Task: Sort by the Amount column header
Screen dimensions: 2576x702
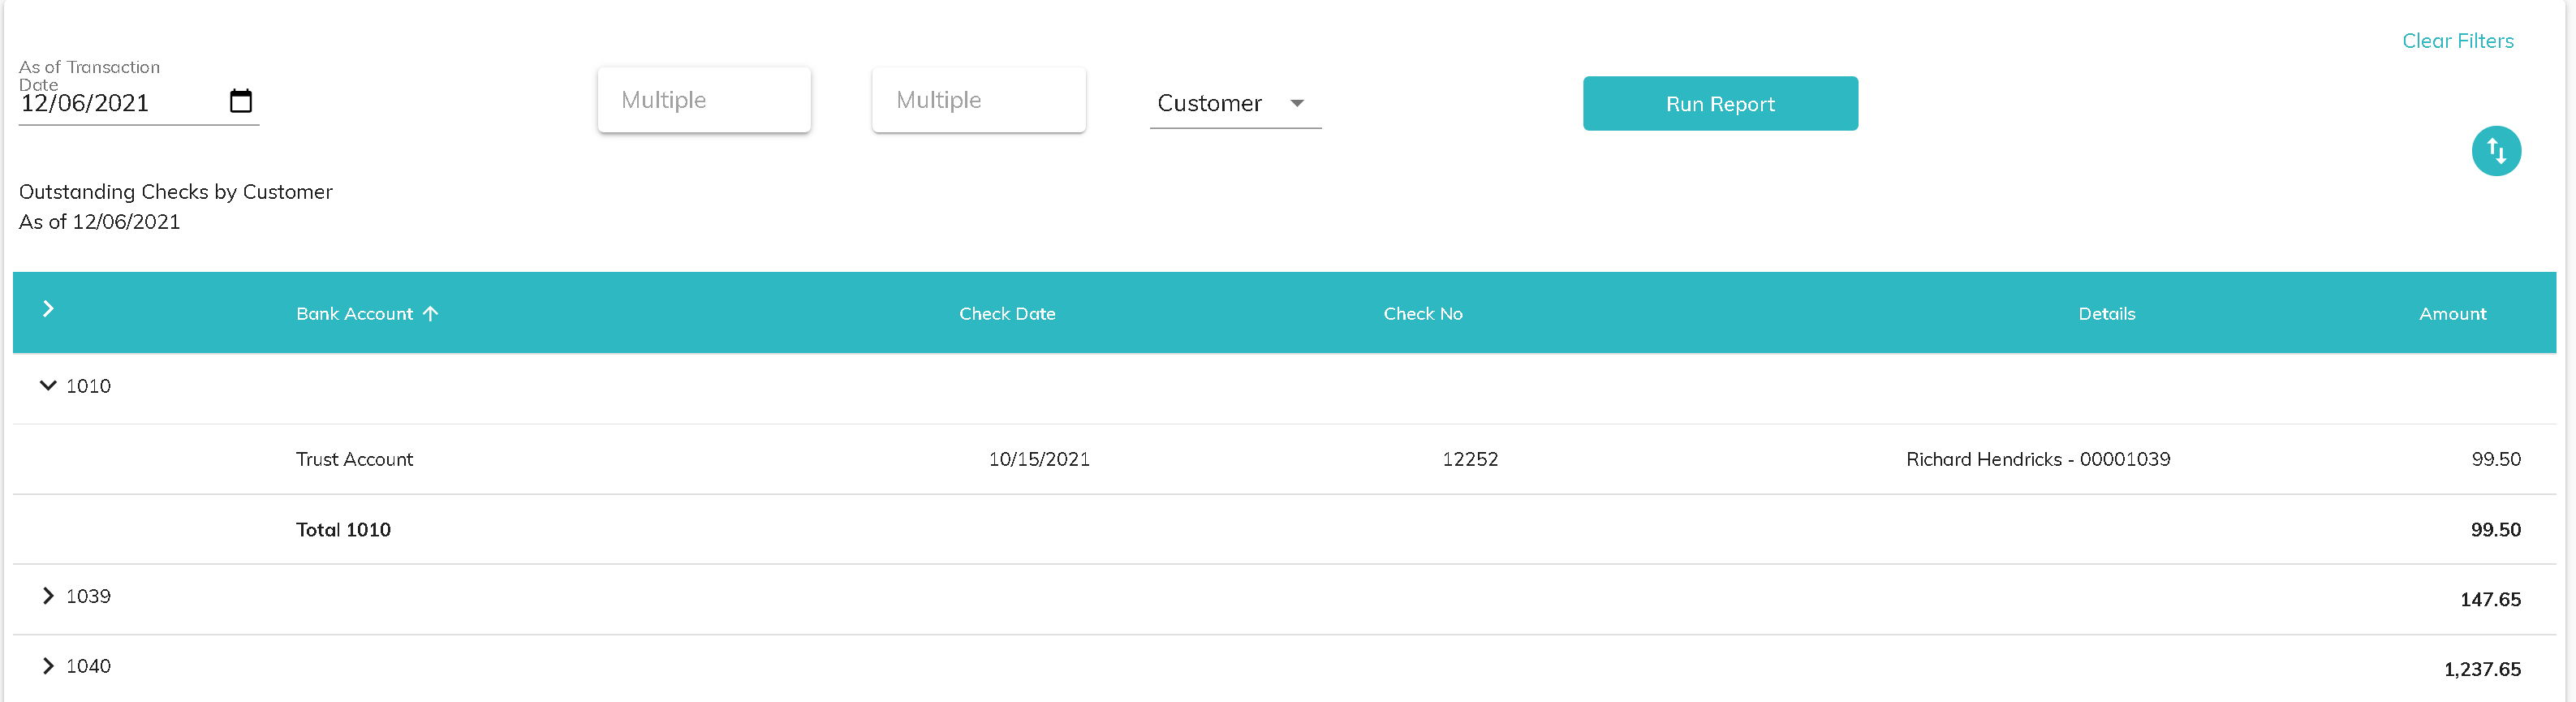Action: (2452, 313)
